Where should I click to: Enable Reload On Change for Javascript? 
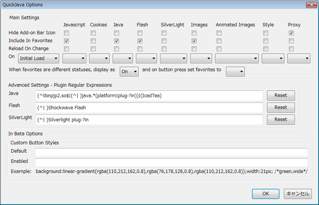pyautogui.click(x=66, y=49)
